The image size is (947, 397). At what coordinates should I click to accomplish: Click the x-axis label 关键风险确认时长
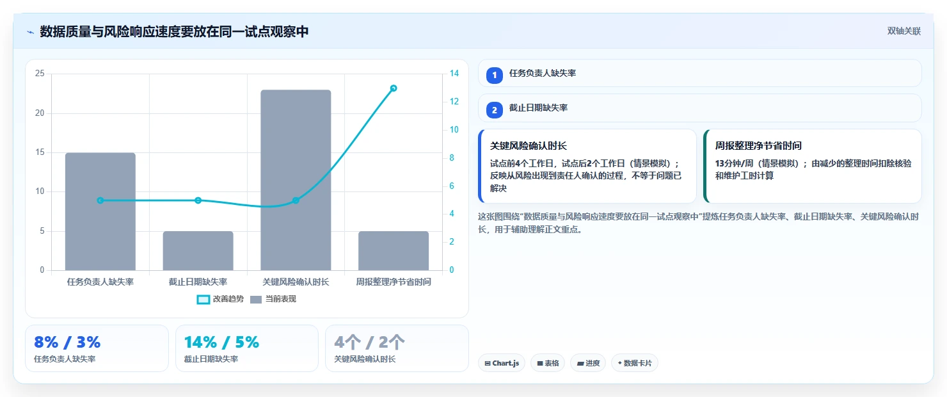point(296,282)
